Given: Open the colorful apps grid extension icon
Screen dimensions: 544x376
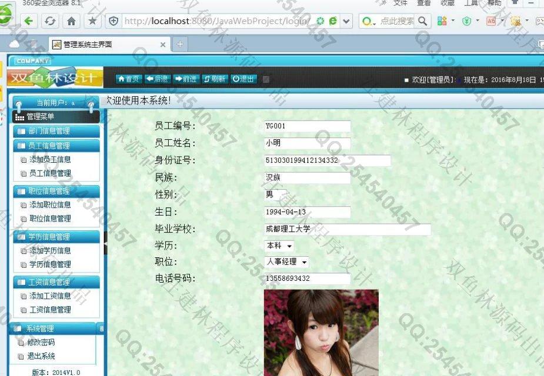Looking at the screenshot, I should coord(442,21).
